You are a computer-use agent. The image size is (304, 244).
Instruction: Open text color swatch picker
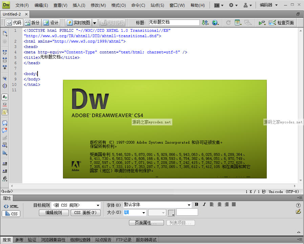coord(171,213)
